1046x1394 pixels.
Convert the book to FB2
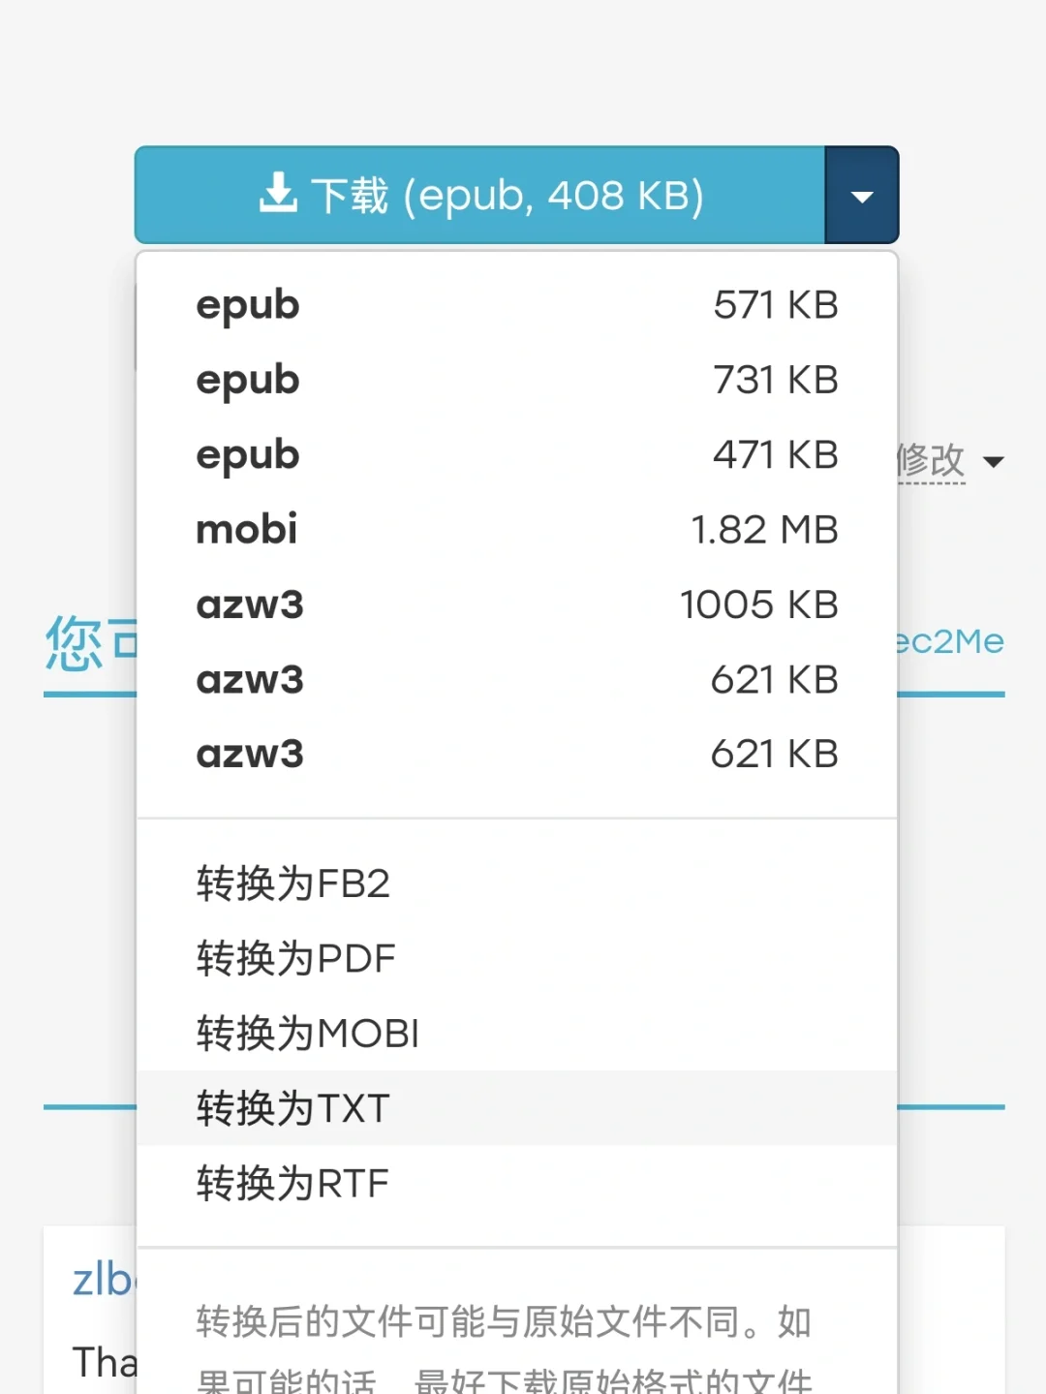(293, 883)
